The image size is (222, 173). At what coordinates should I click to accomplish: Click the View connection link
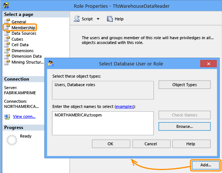coord(24,116)
